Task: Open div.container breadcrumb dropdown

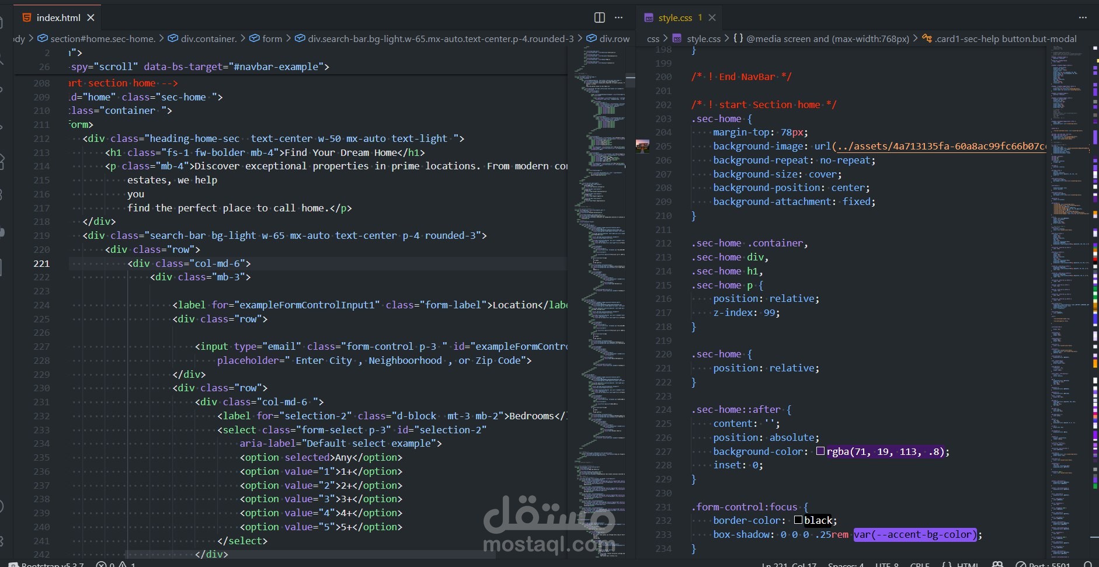Action: click(208, 39)
